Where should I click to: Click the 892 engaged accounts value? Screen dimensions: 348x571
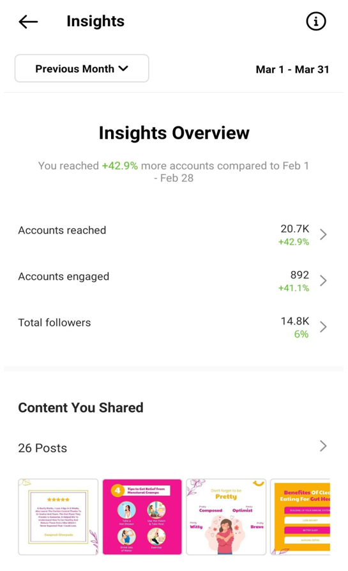(299, 275)
